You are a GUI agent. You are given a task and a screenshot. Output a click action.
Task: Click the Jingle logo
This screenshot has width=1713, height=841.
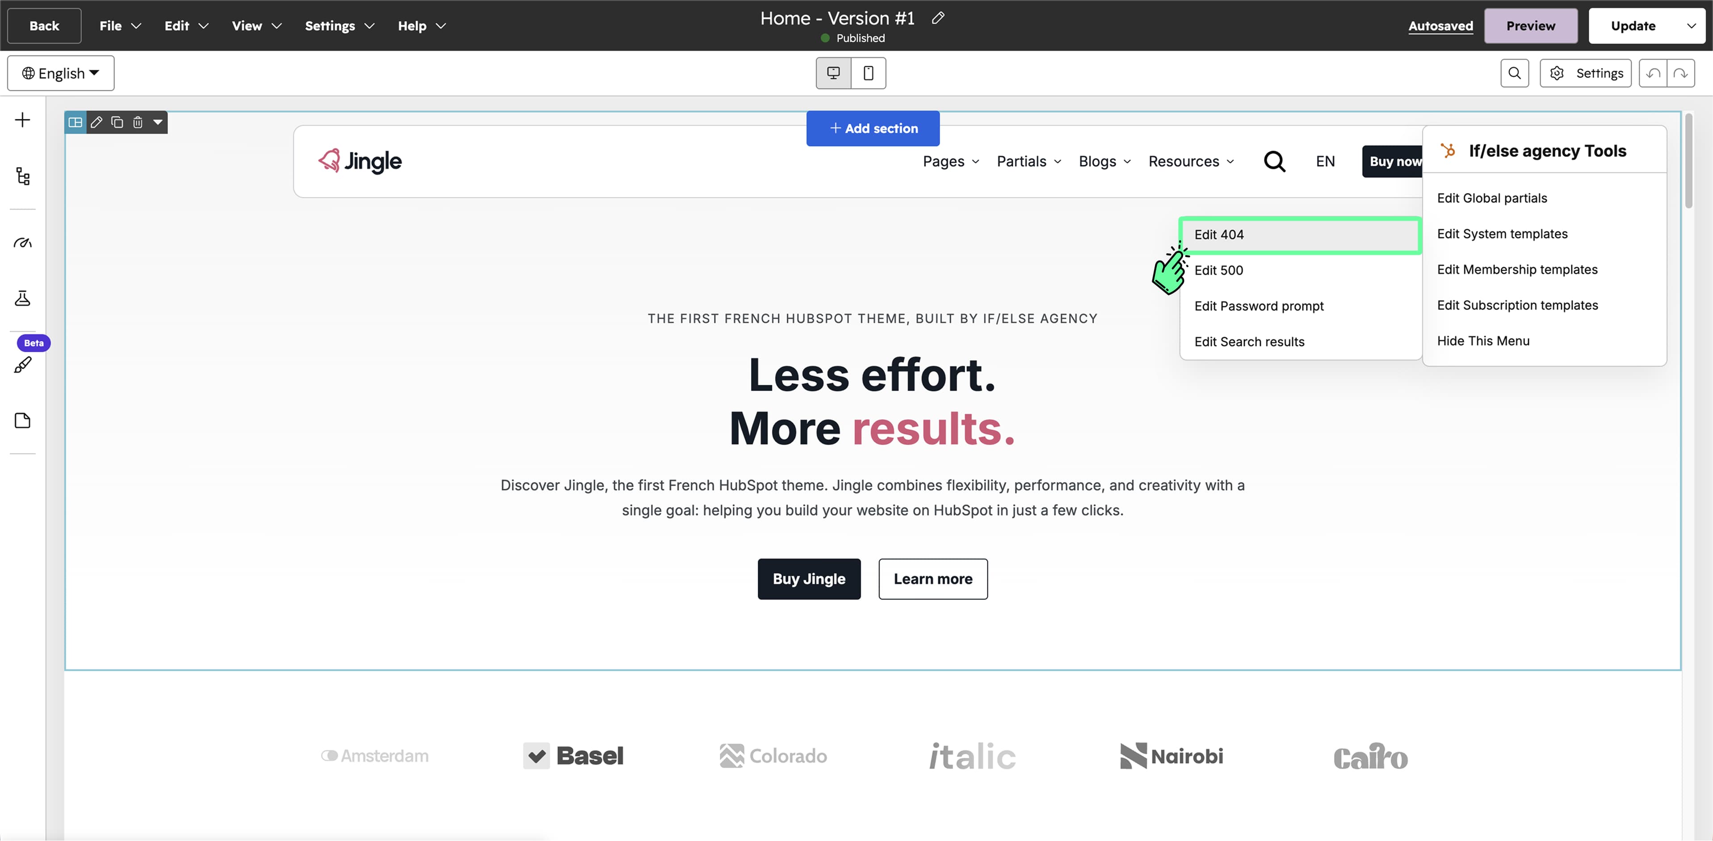(x=360, y=161)
